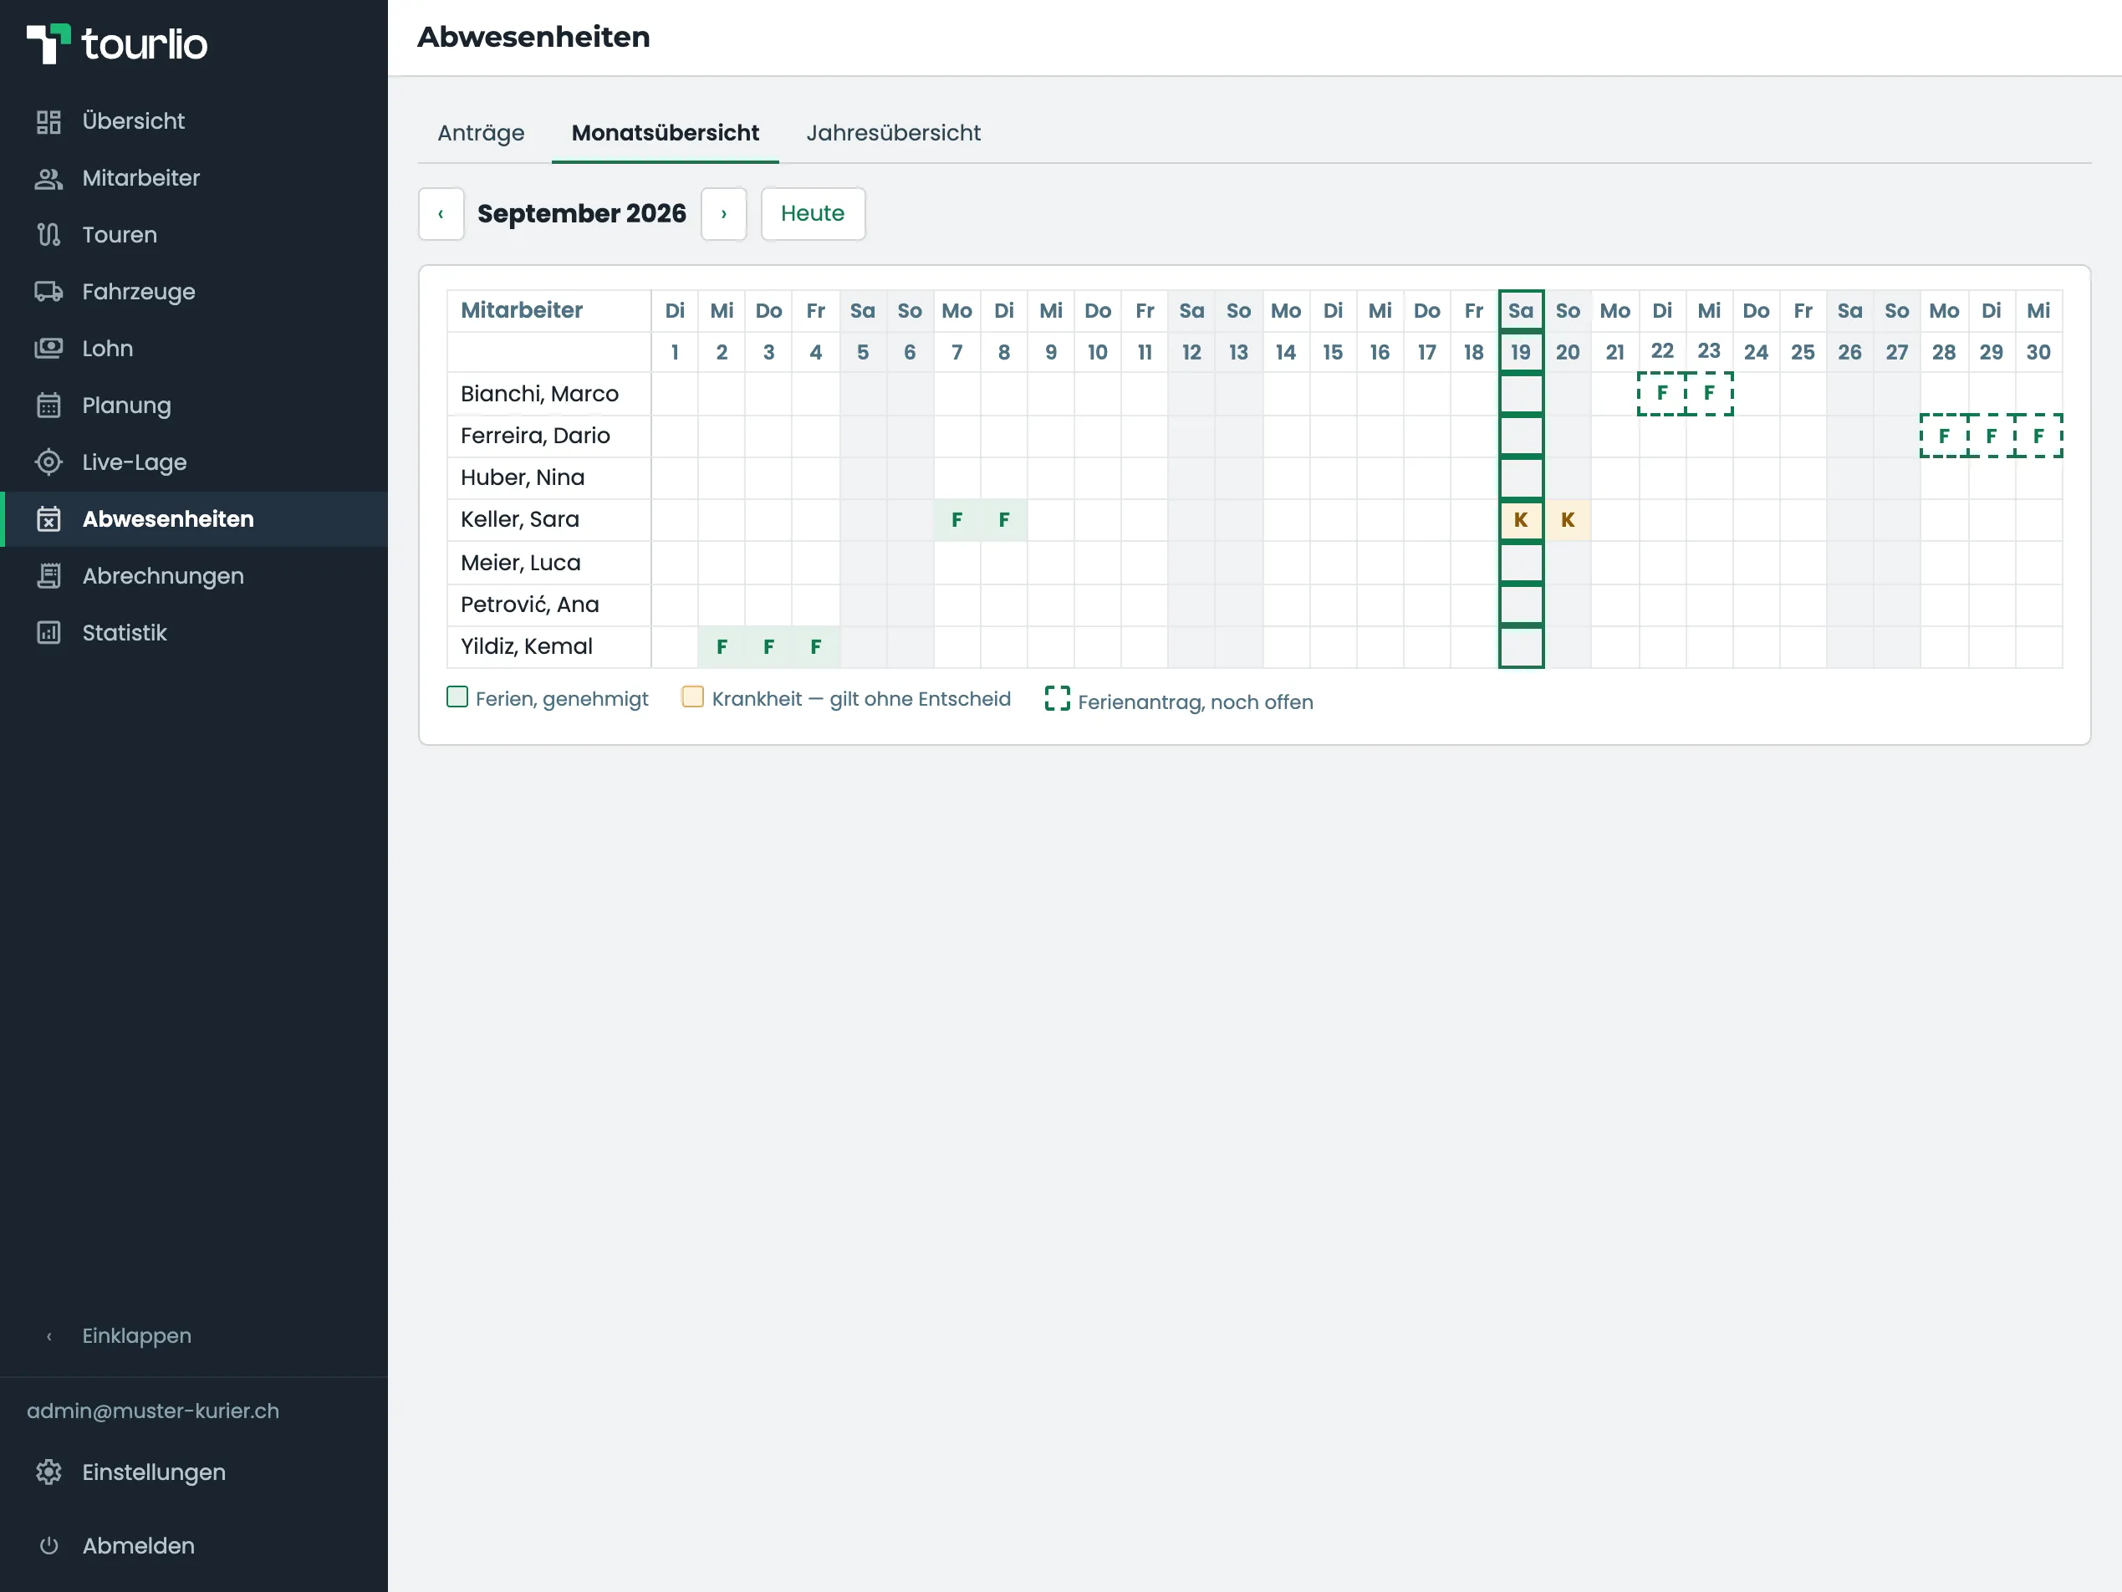Open the Jahresübersicht tab
This screenshot has height=1592, width=2122.
tap(893, 132)
